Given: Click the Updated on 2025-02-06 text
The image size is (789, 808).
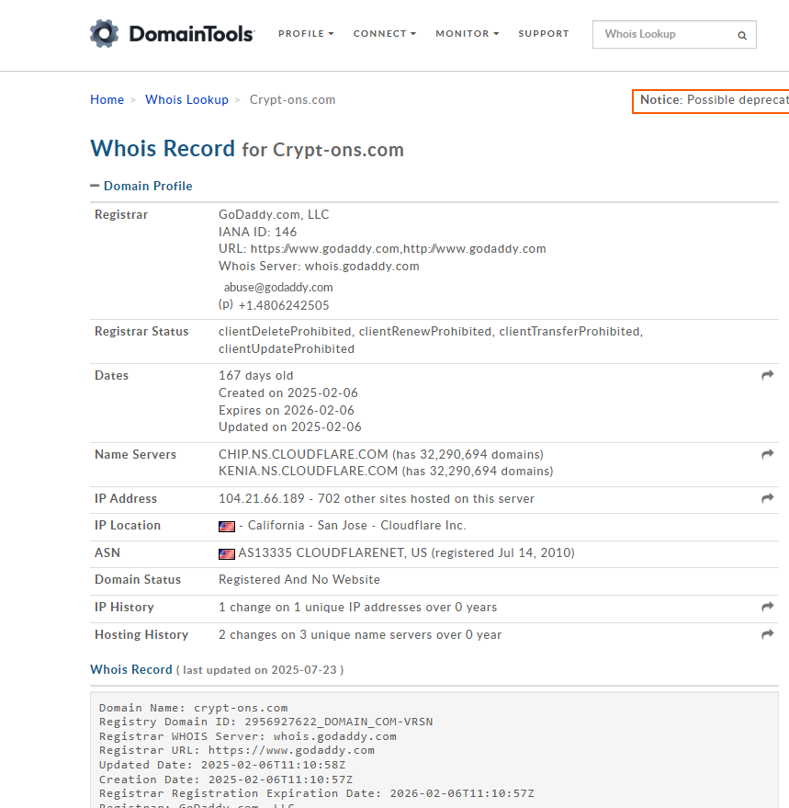Looking at the screenshot, I should pos(290,427).
